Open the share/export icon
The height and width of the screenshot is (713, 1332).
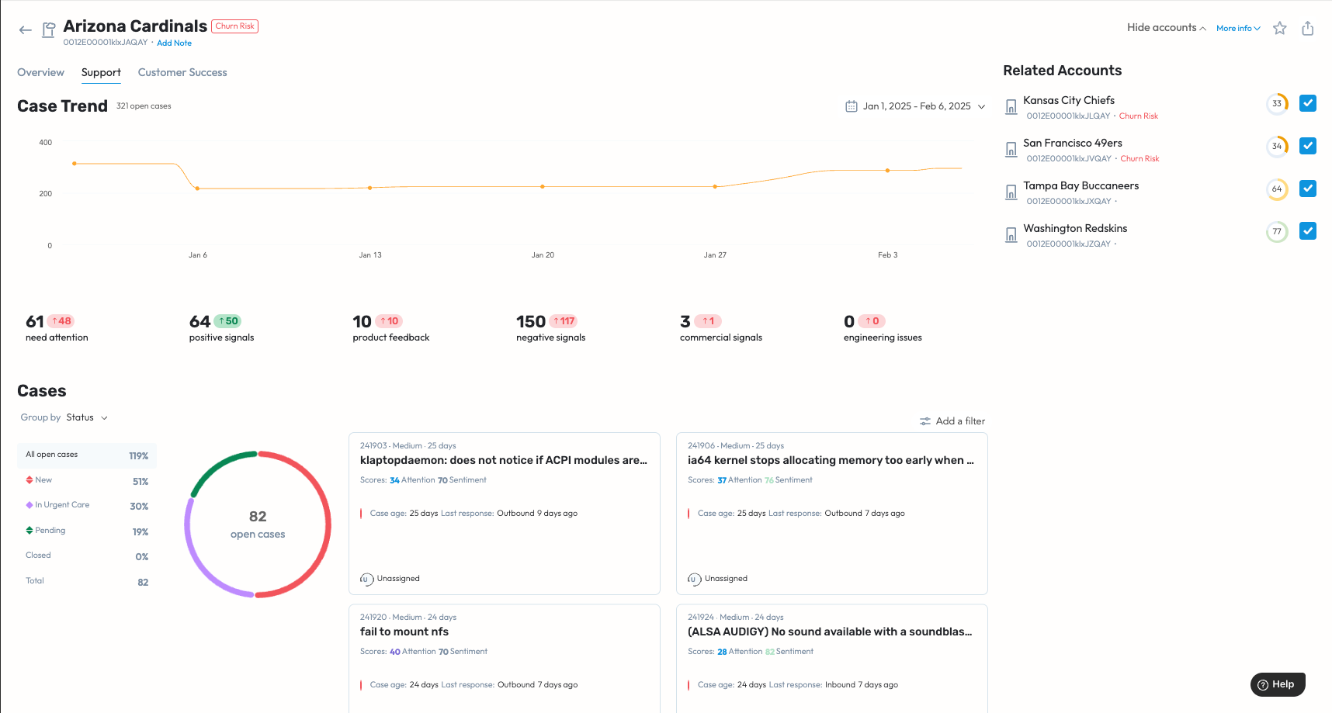pyautogui.click(x=1308, y=28)
